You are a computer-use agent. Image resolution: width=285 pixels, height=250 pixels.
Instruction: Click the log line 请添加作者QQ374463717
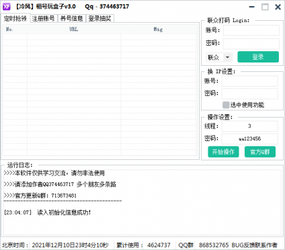60,184
